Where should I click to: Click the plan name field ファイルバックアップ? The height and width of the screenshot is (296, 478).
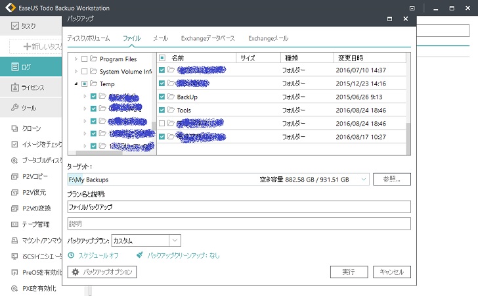(239, 207)
